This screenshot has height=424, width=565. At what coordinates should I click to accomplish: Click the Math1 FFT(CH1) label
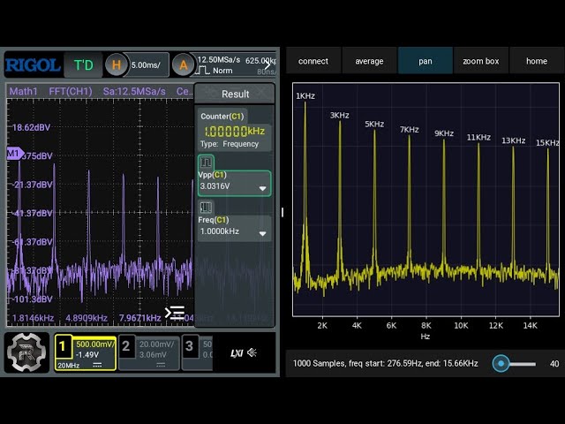[x=51, y=92]
